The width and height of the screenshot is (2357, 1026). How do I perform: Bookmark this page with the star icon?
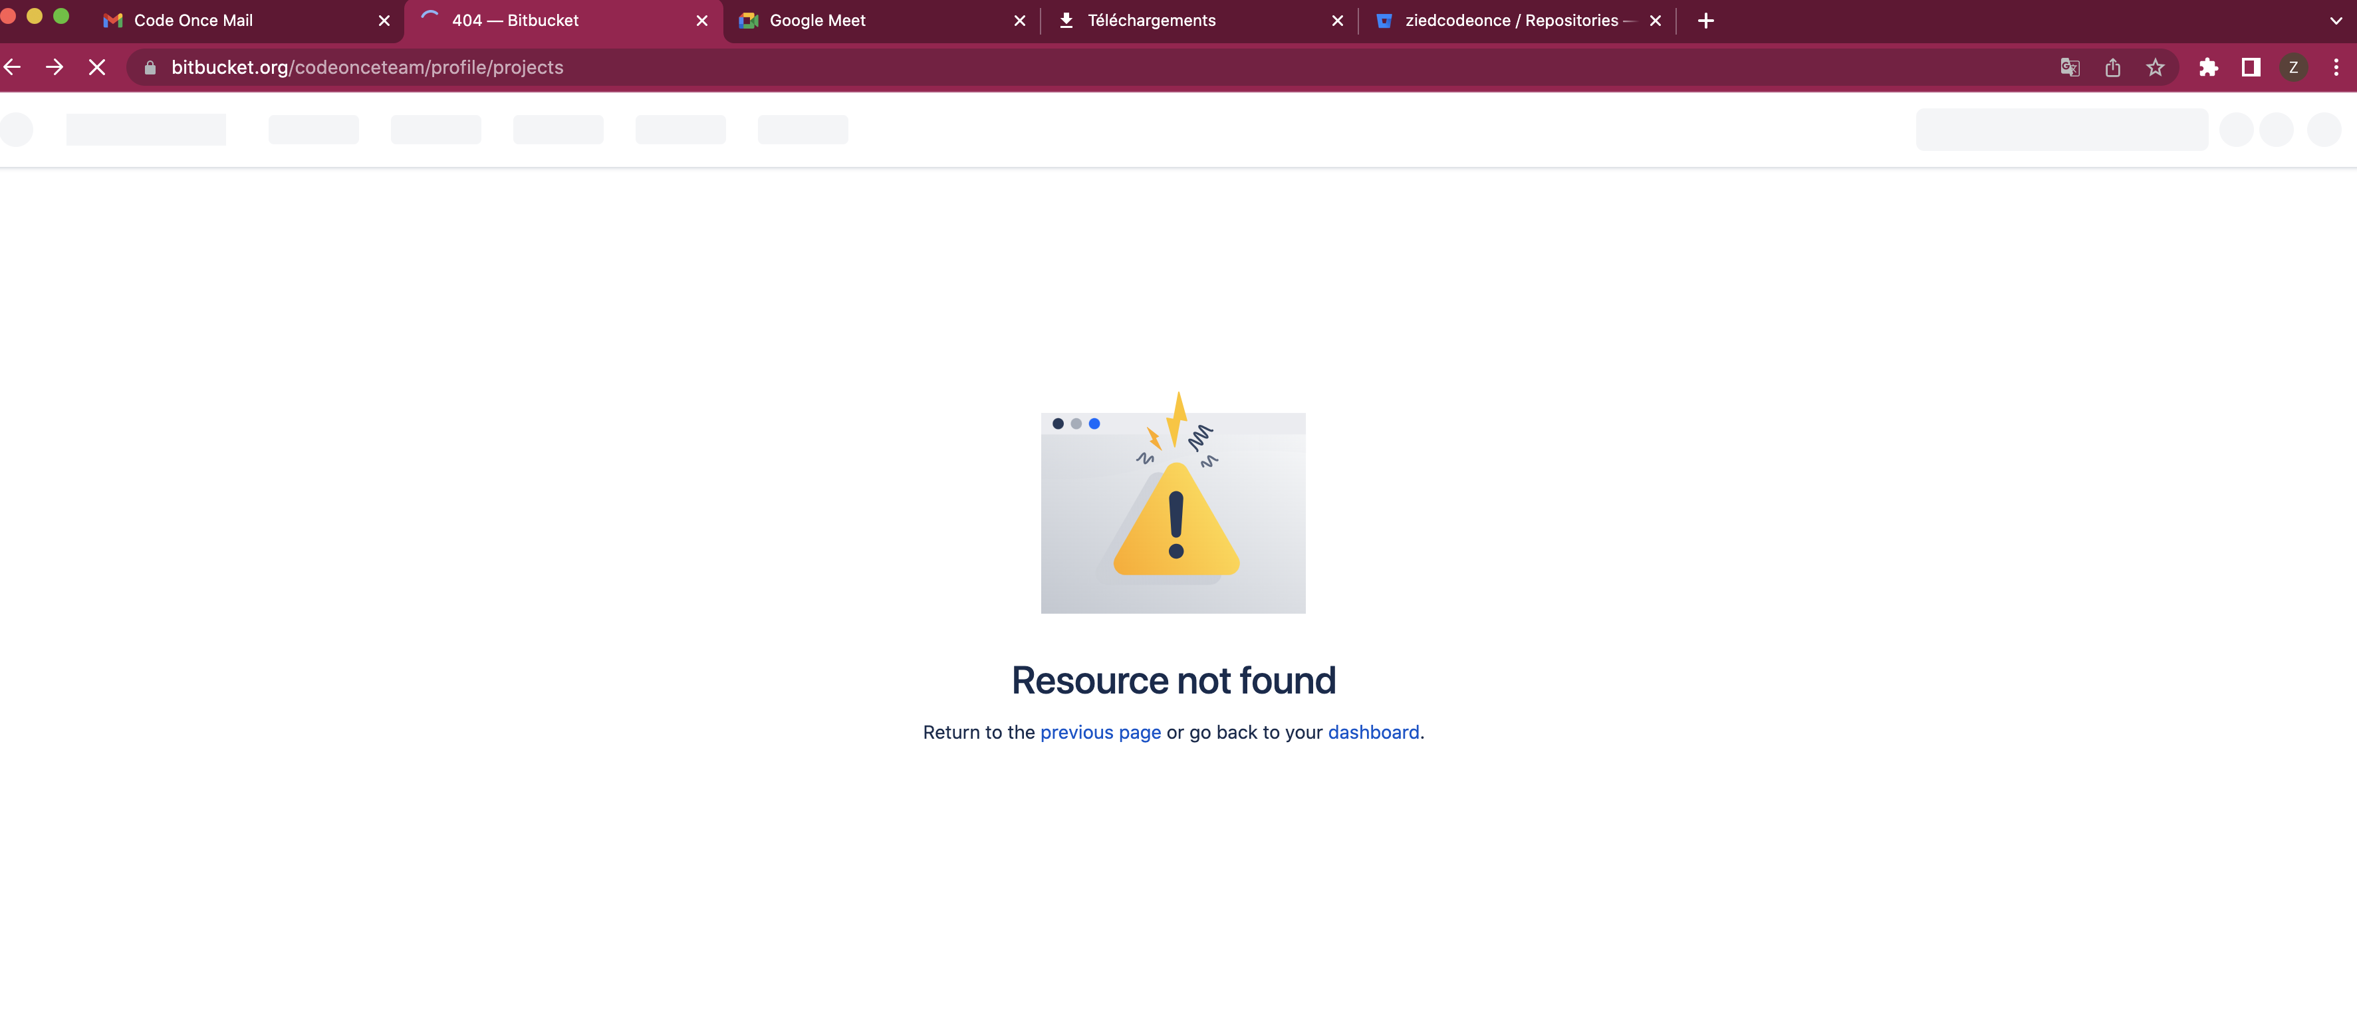point(2156,66)
